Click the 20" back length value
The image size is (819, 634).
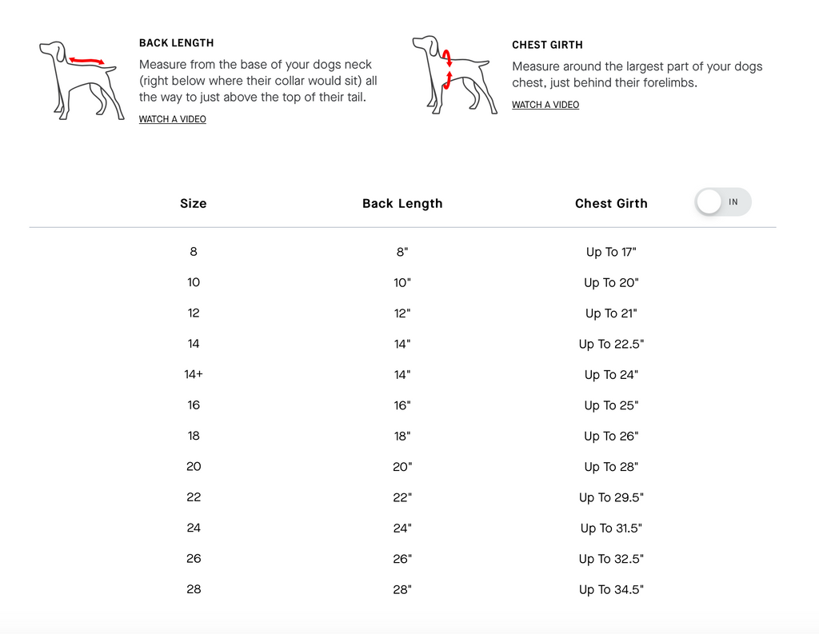point(402,466)
